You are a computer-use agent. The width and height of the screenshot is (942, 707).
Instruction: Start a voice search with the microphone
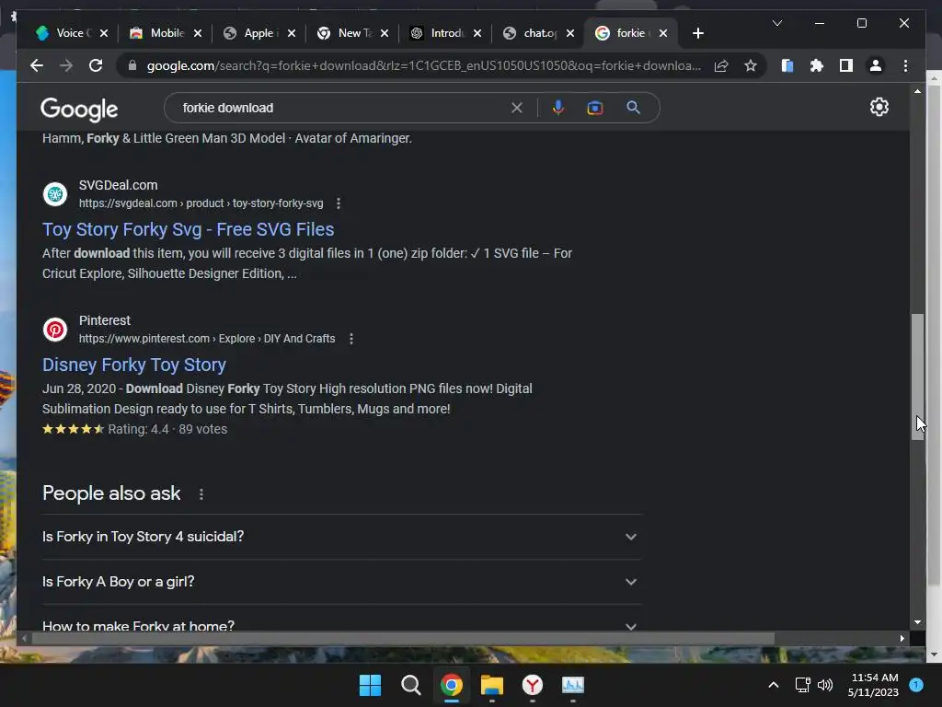tap(558, 108)
